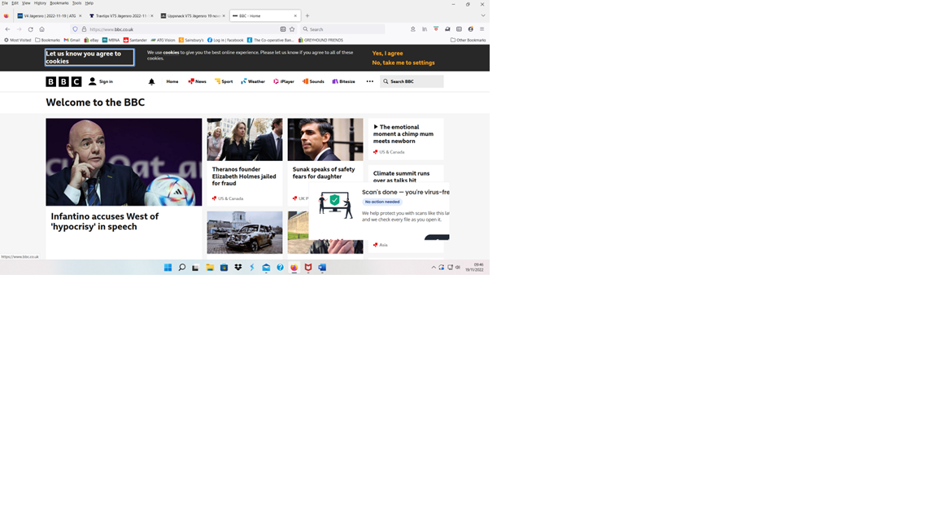Show hidden system tray icons
The width and height of the screenshot is (937, 527).
[434, 268]
